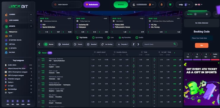Adjust Total line stepper for PSV row
This screenshot has height=108, width=220.
134,60
